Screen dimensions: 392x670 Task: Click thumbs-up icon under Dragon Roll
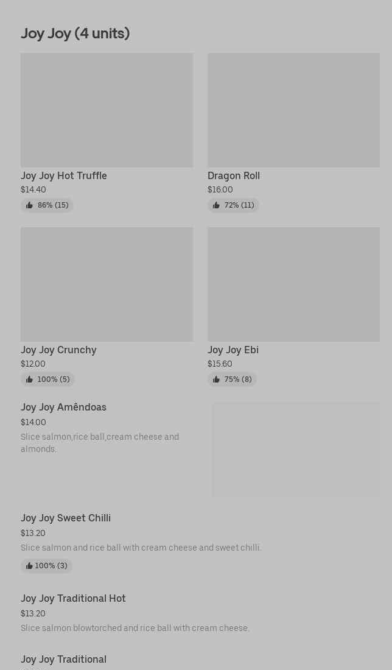pyautogui.click(x=216, y=206)
